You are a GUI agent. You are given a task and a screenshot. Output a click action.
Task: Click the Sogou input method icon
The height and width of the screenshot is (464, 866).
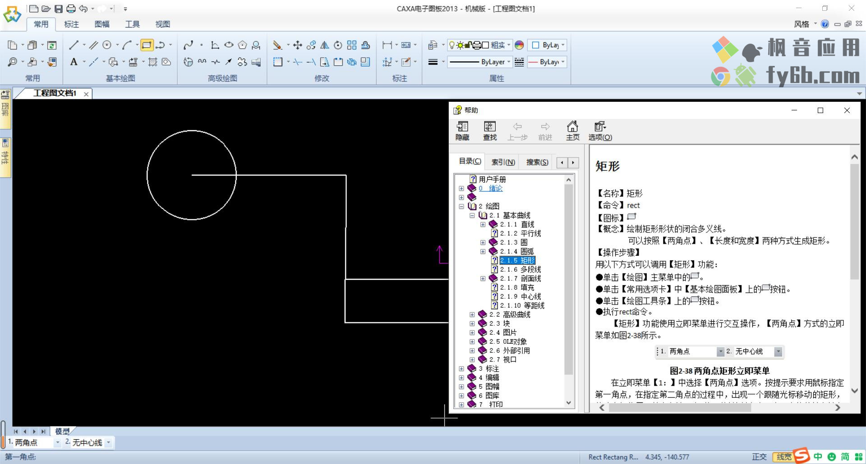pos(801,455)
